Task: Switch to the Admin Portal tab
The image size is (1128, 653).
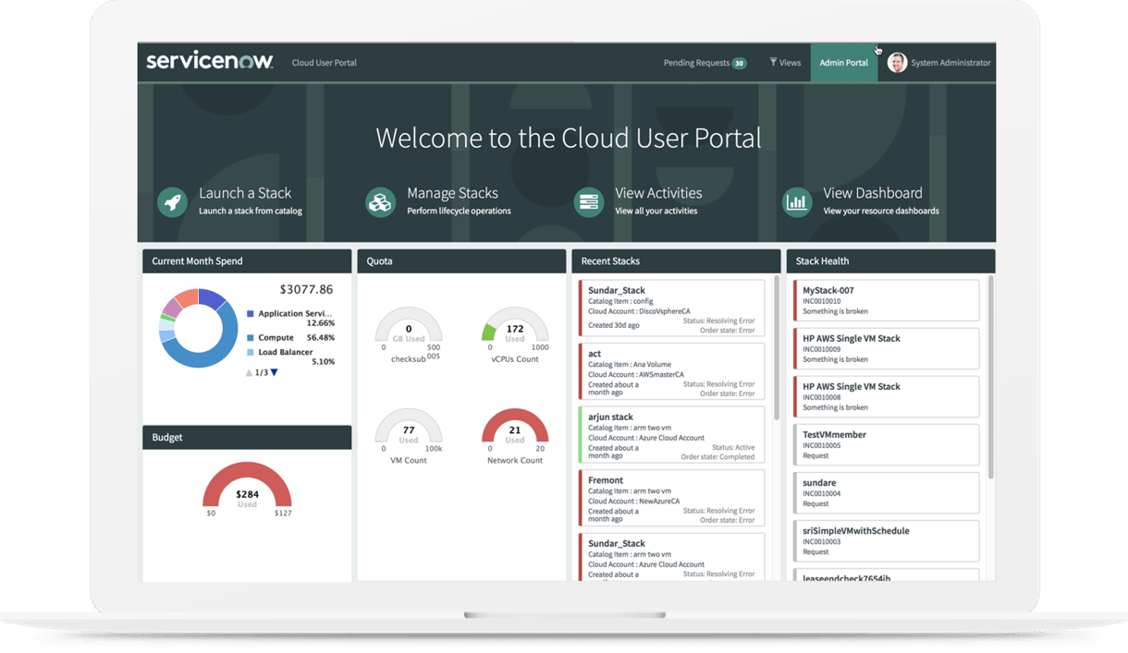Action: click(843, 62)
